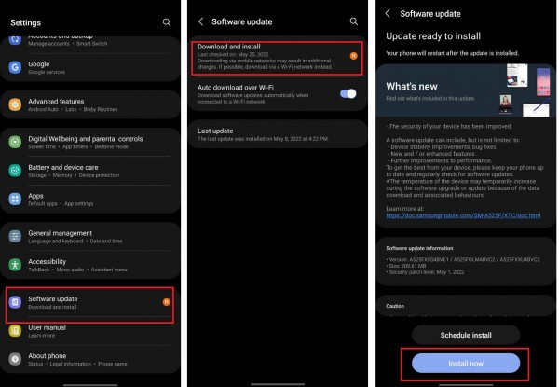
Task: Click the Schedule install button
Action: pos(466,335)
